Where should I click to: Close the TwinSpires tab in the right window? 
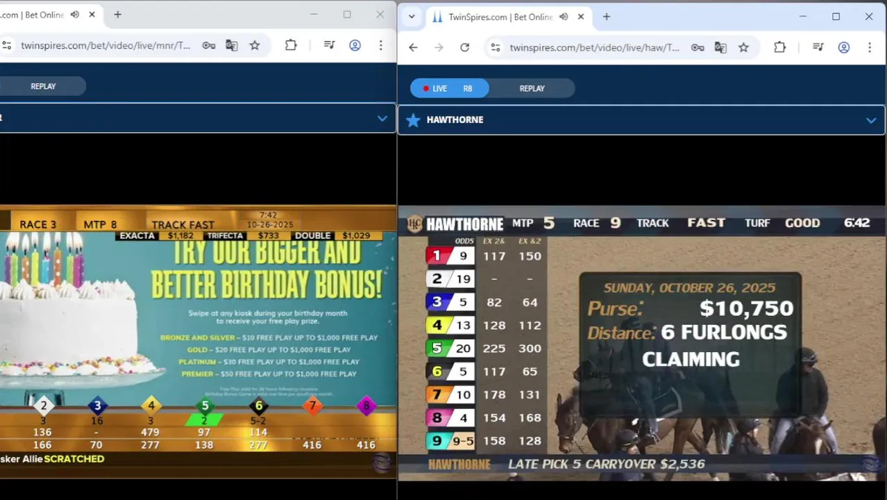pos(581,17)
